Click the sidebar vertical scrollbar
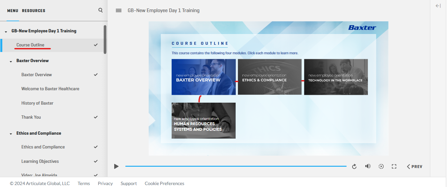 (x=105, y=40)
